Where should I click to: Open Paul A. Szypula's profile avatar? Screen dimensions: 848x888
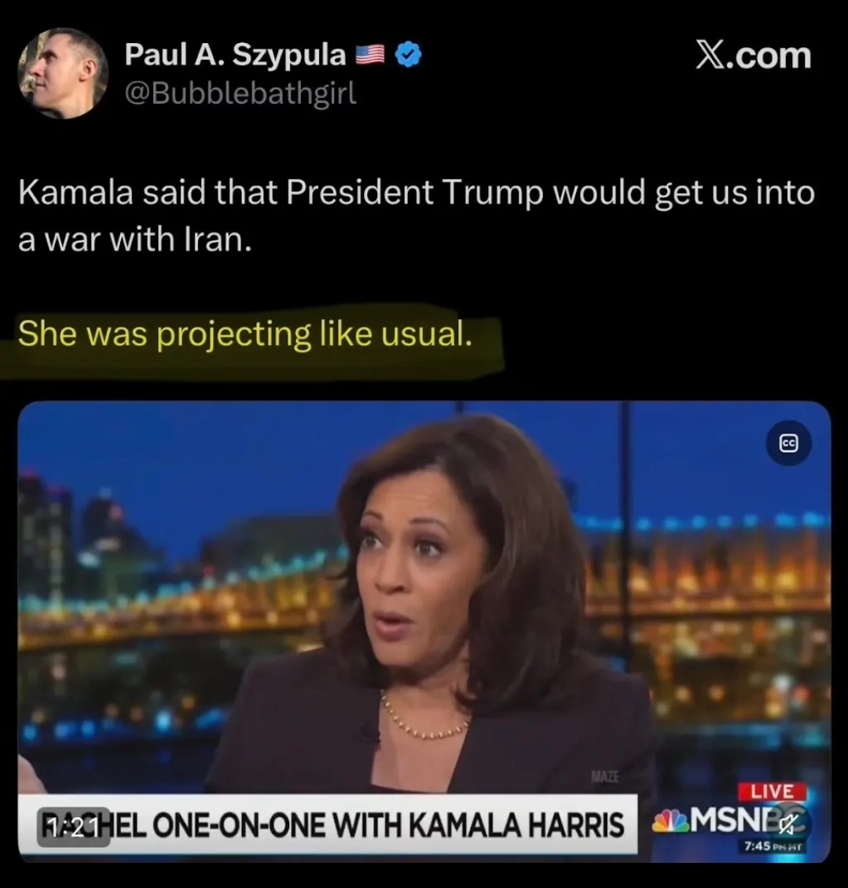pos(64,74)
